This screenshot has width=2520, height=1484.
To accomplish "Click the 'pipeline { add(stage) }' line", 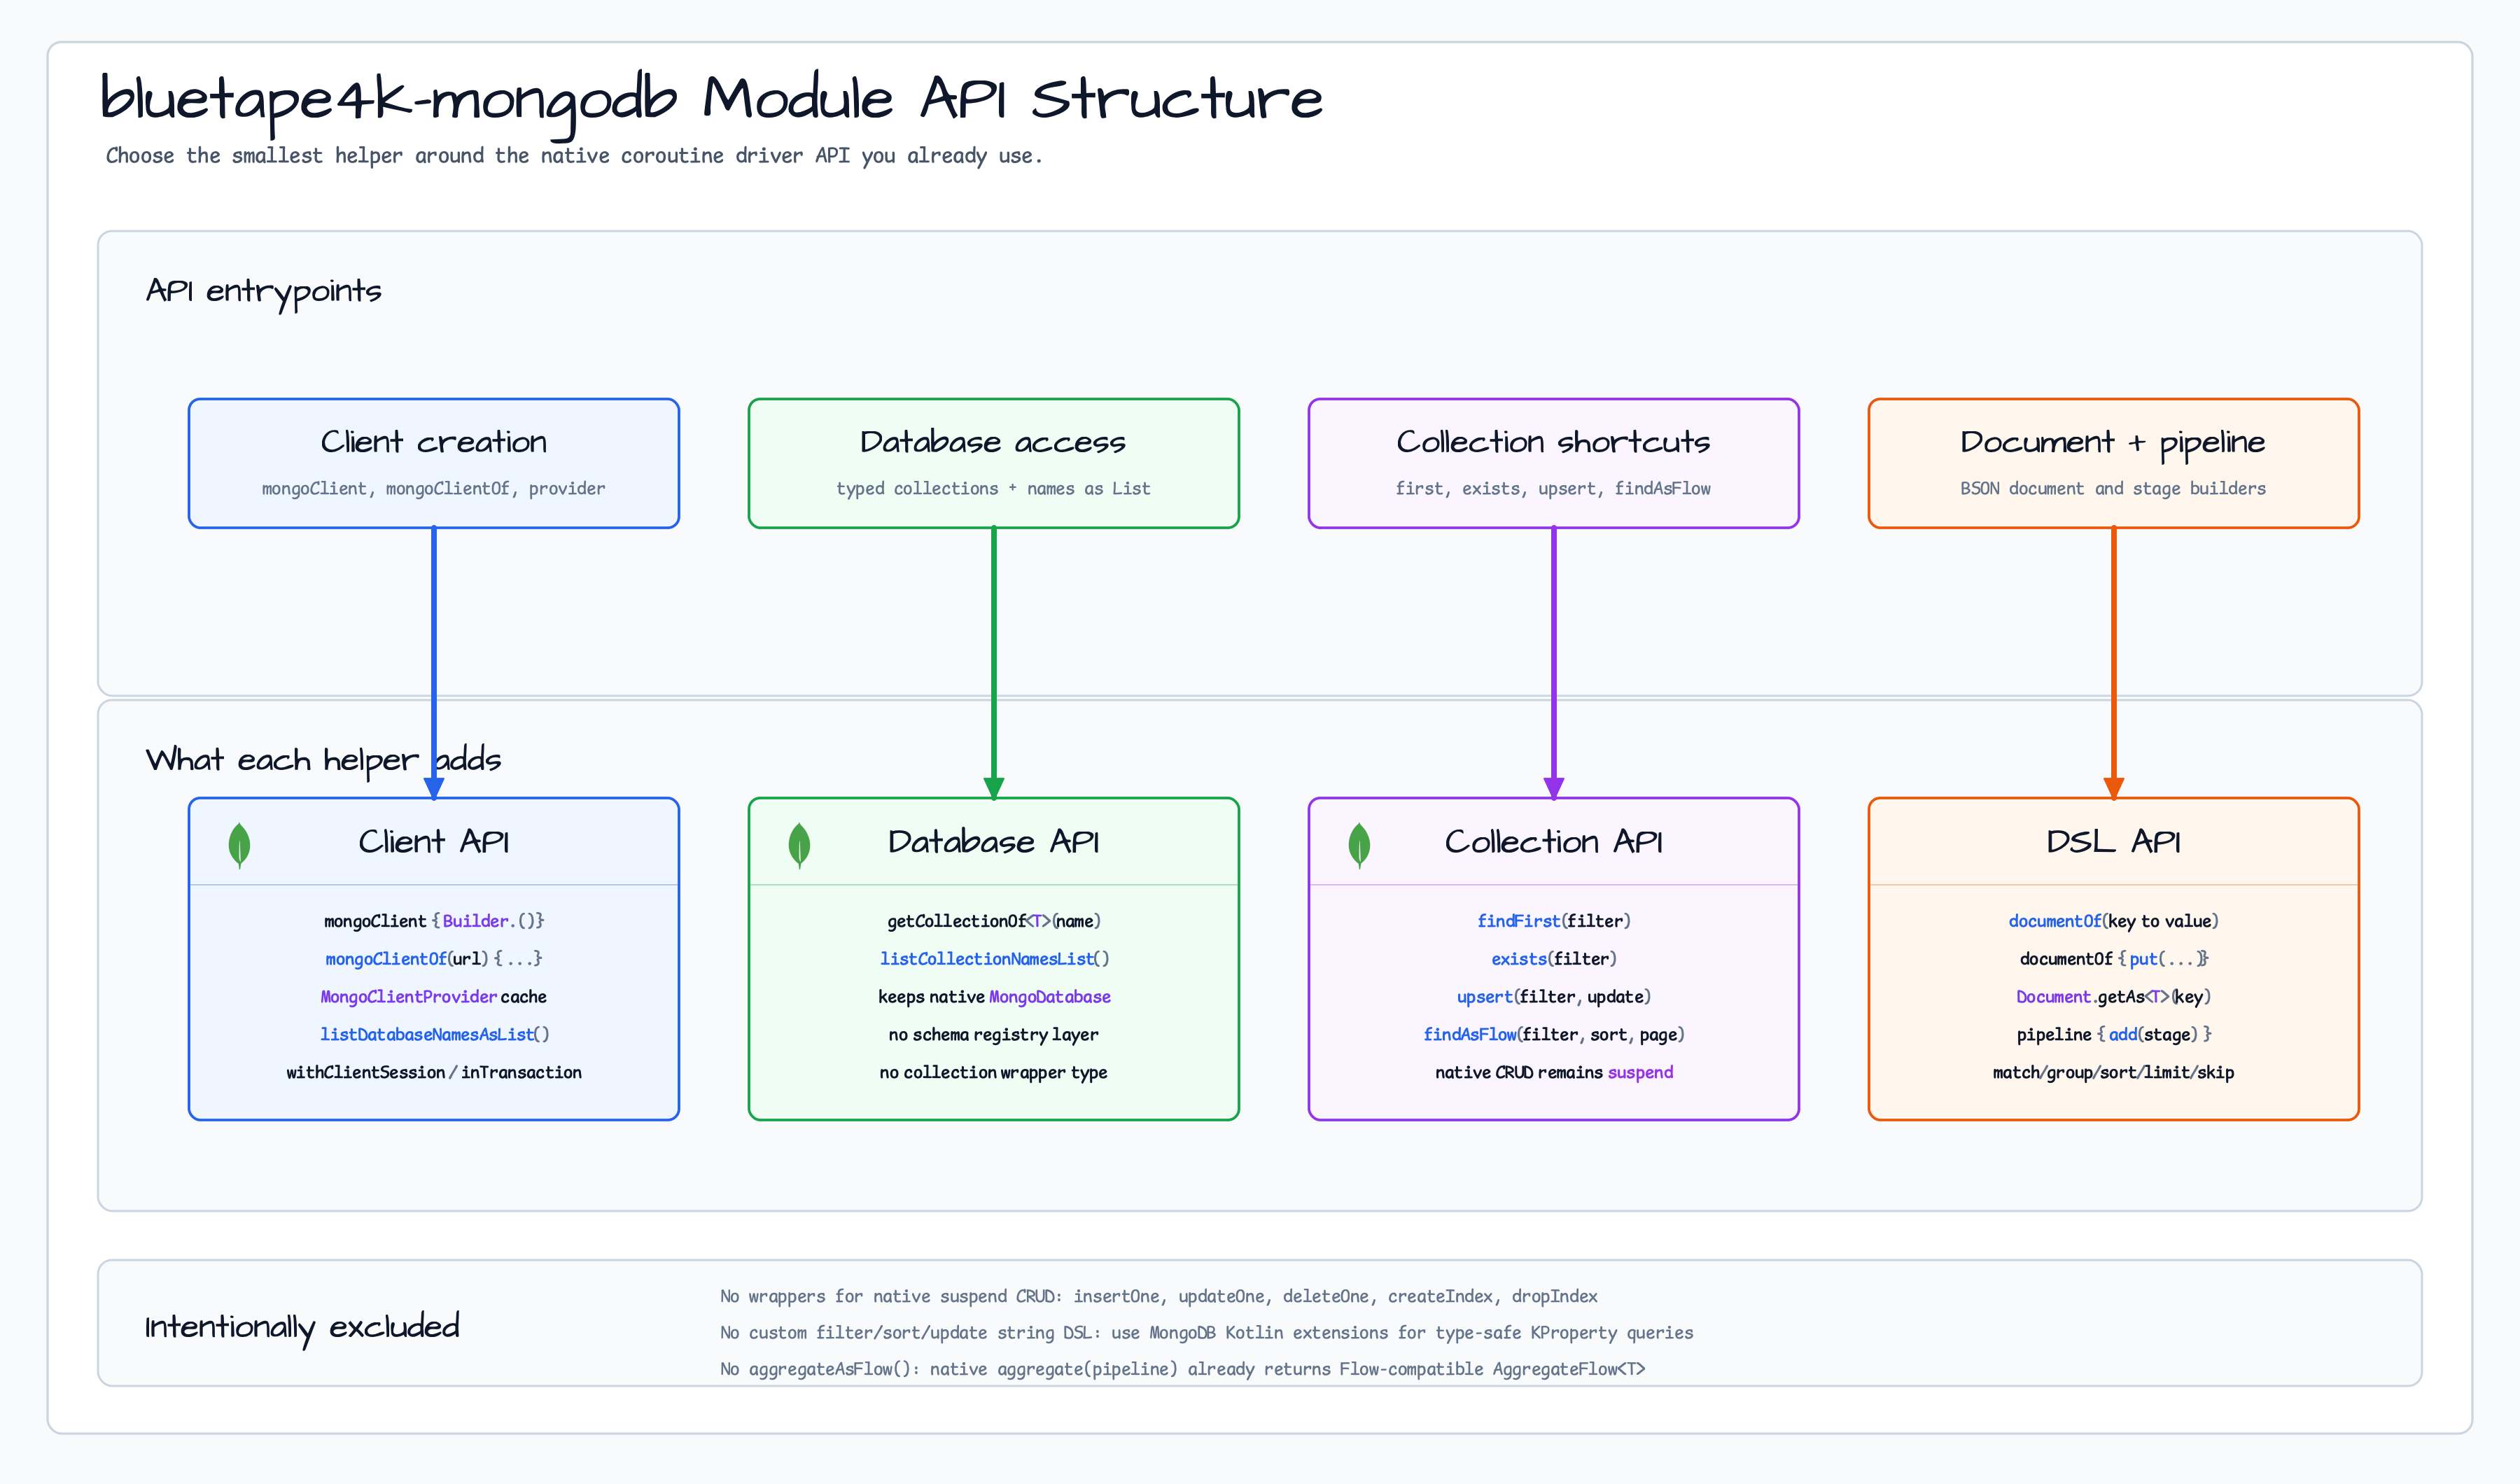I will coord(2114,1035).
